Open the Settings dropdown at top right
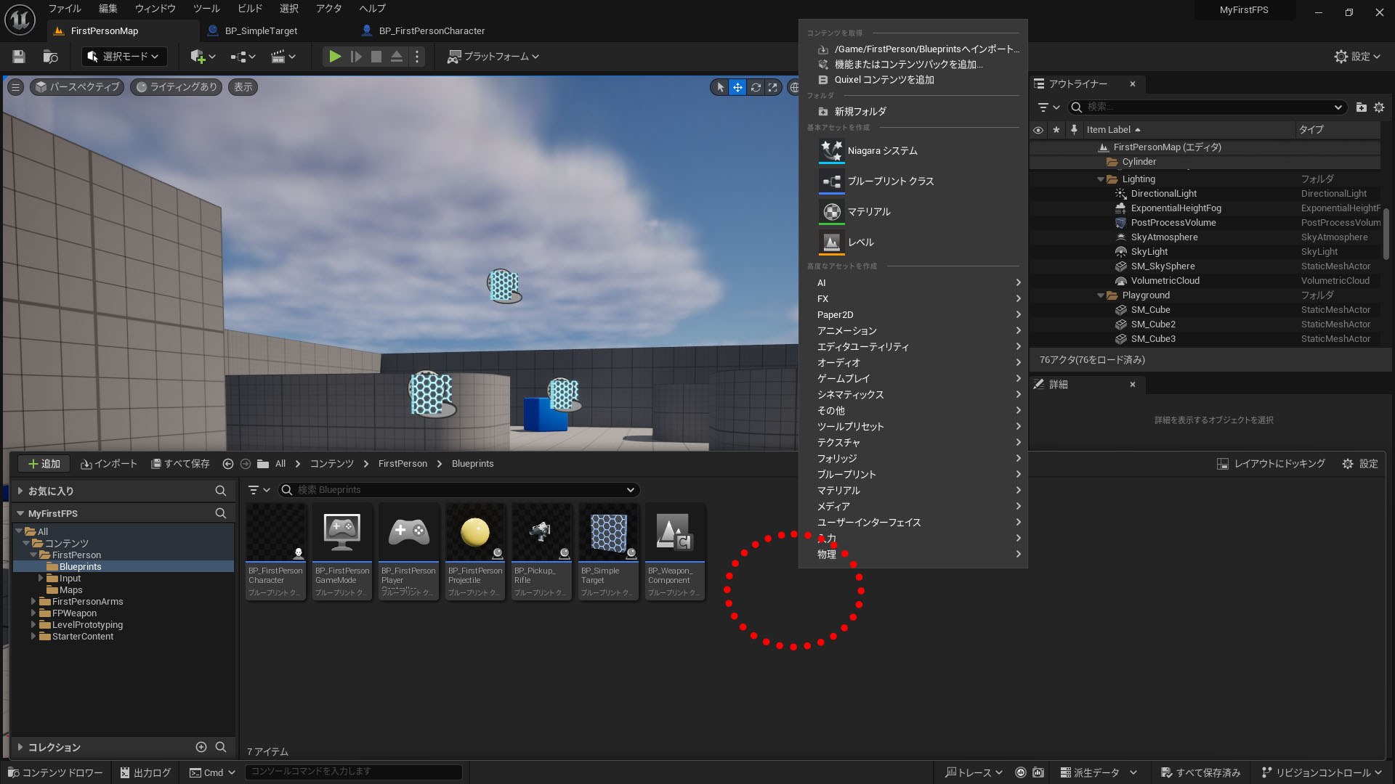 (1357, 57)
